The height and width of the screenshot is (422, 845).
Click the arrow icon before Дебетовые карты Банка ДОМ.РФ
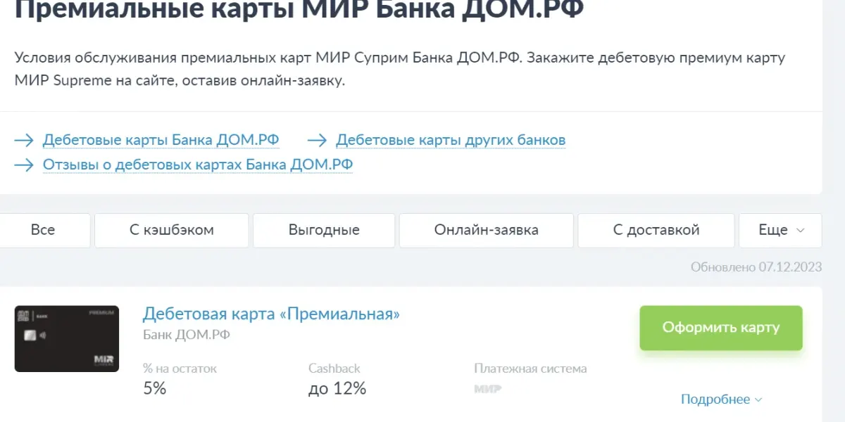point(24,140)
